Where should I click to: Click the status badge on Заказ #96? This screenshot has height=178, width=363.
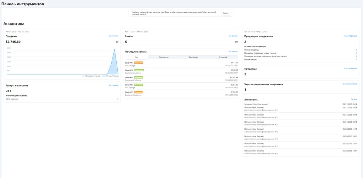coord(139,70)
